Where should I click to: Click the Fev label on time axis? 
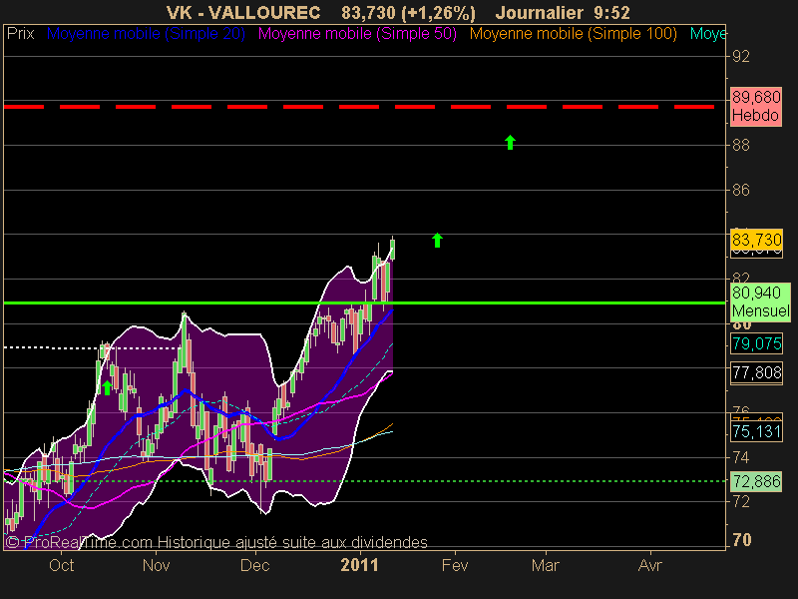coord(455,565)
